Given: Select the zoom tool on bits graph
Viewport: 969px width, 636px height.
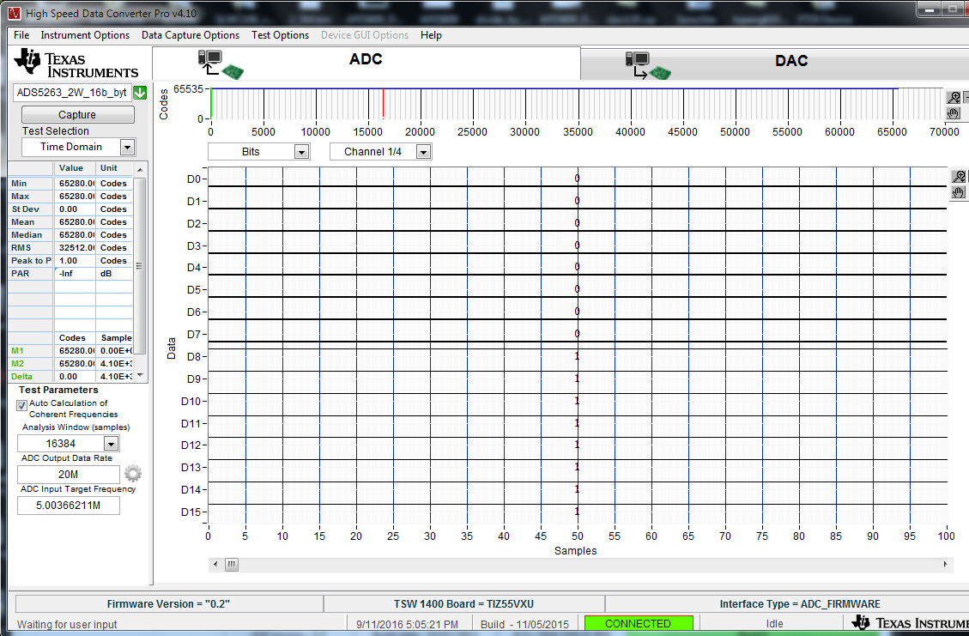Looking at the screenshot, I should (x=959, y=177).
